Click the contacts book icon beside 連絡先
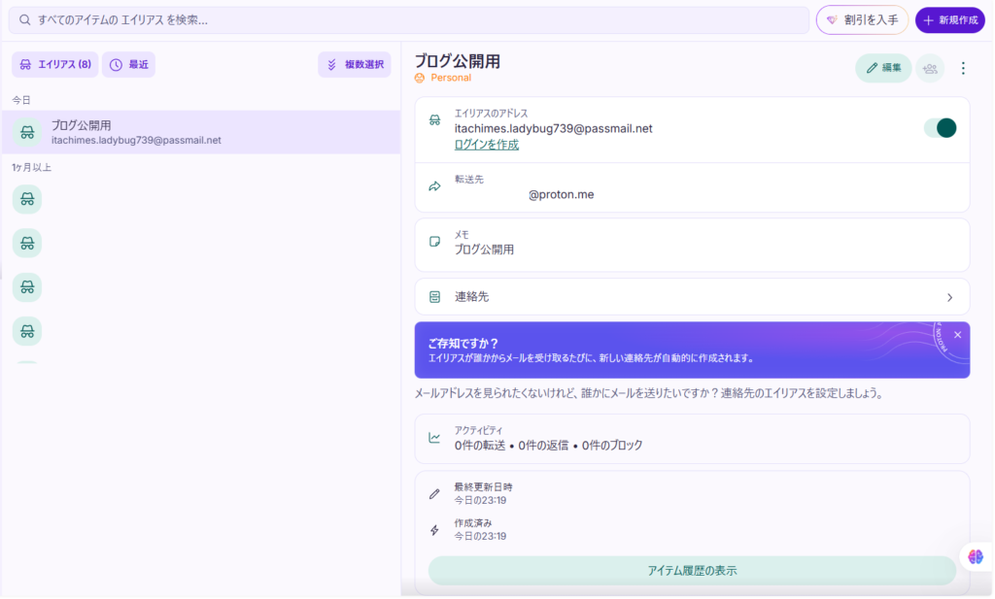The image size is (995, 599). (434, 296)
